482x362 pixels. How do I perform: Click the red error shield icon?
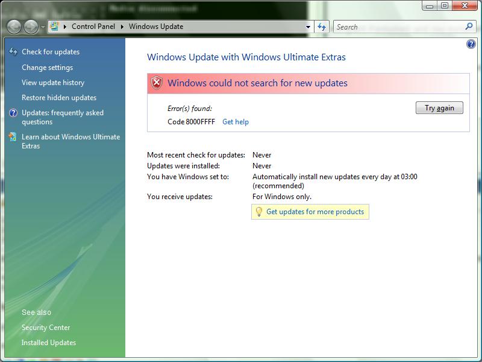[157, 83]
